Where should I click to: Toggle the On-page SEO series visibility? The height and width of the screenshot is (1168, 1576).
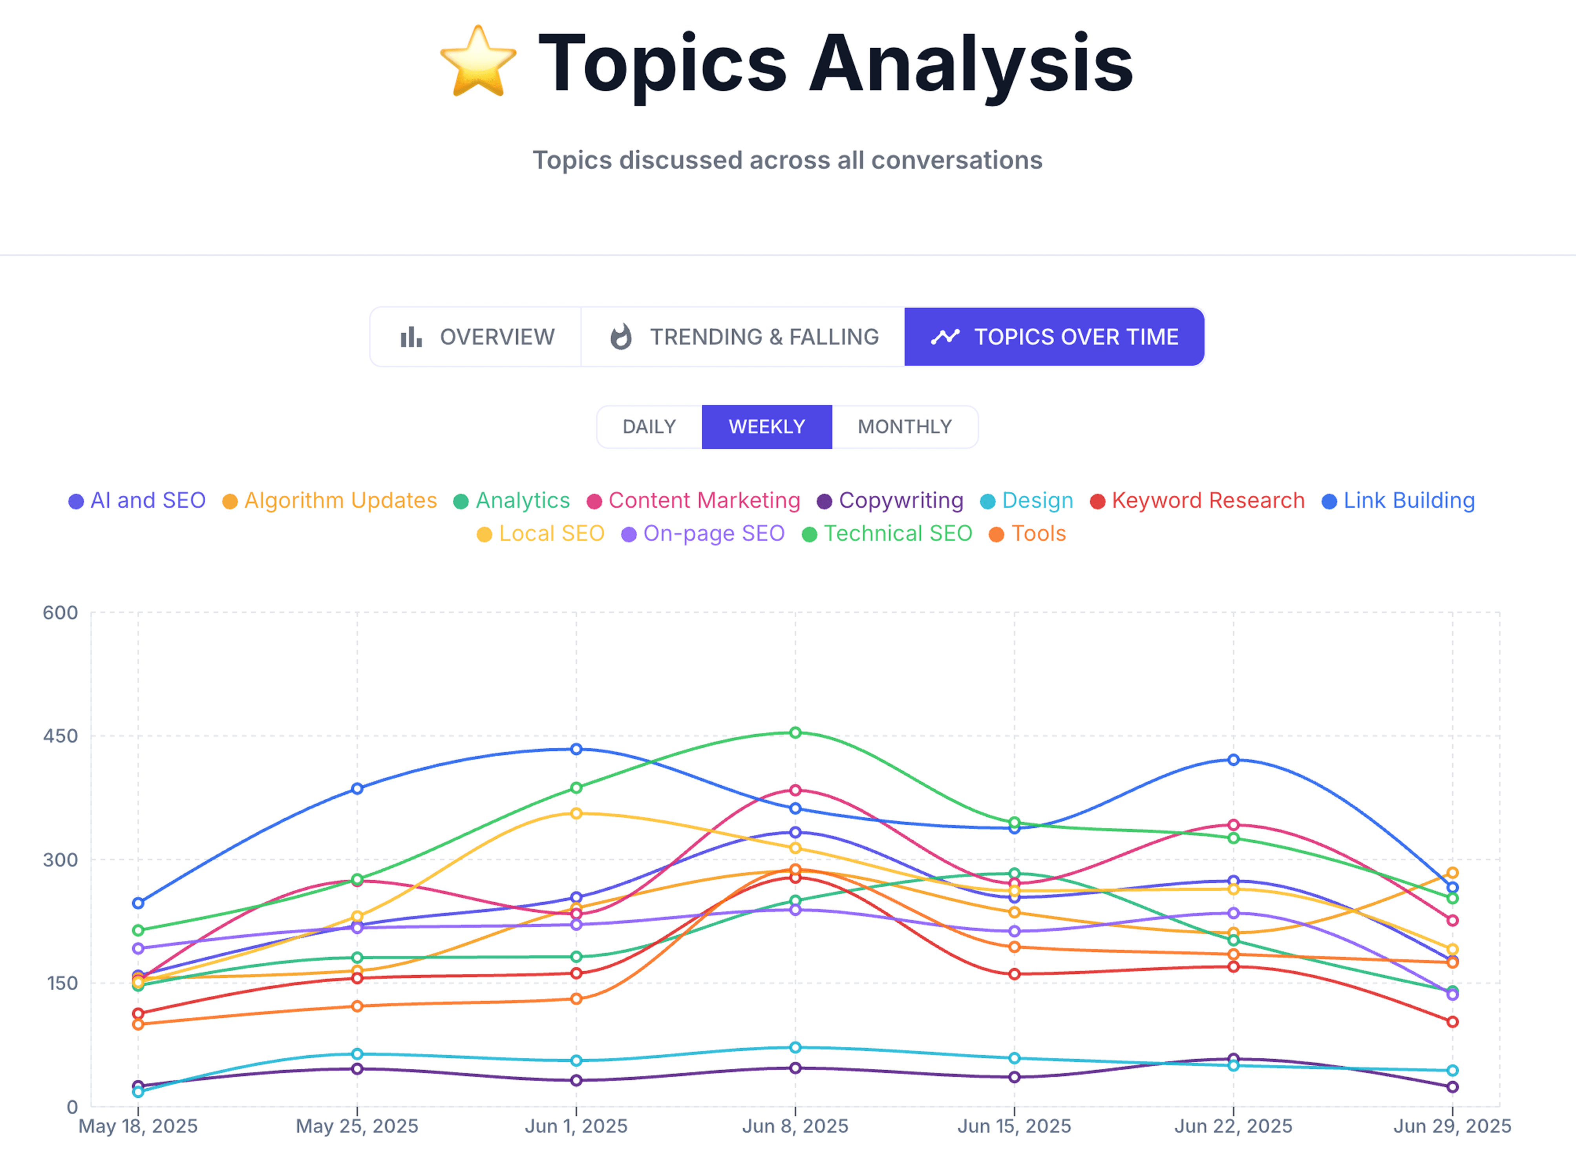point(714,534)
